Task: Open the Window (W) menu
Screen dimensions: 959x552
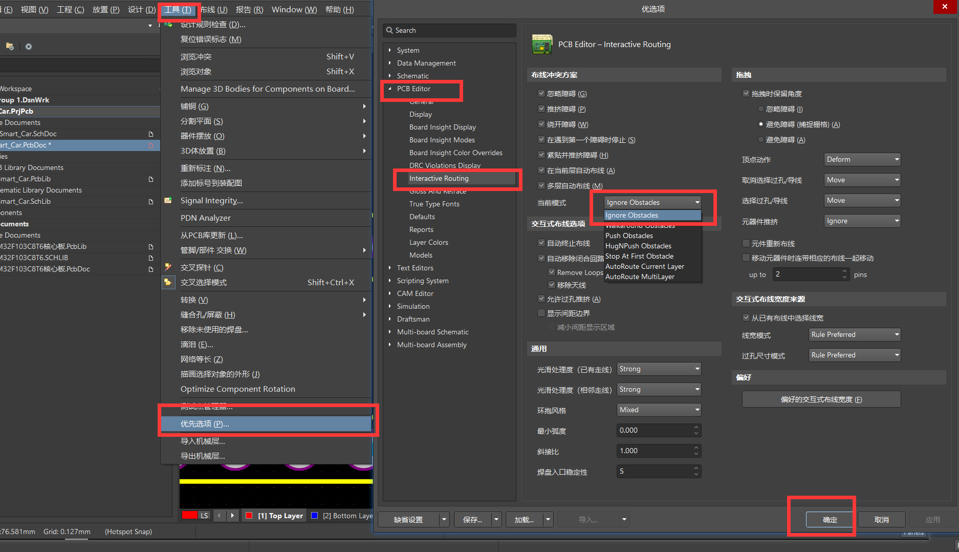Action: 294,9
